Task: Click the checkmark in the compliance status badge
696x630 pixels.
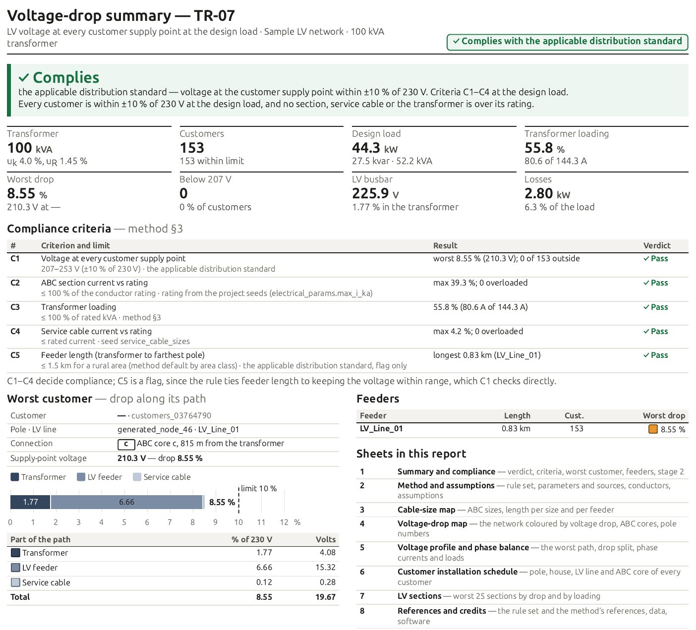Action: [456, 42]
